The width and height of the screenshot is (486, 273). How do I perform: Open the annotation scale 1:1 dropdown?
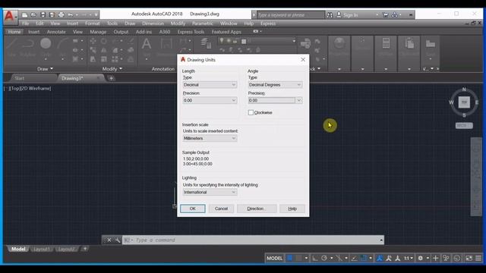point(409,258)
